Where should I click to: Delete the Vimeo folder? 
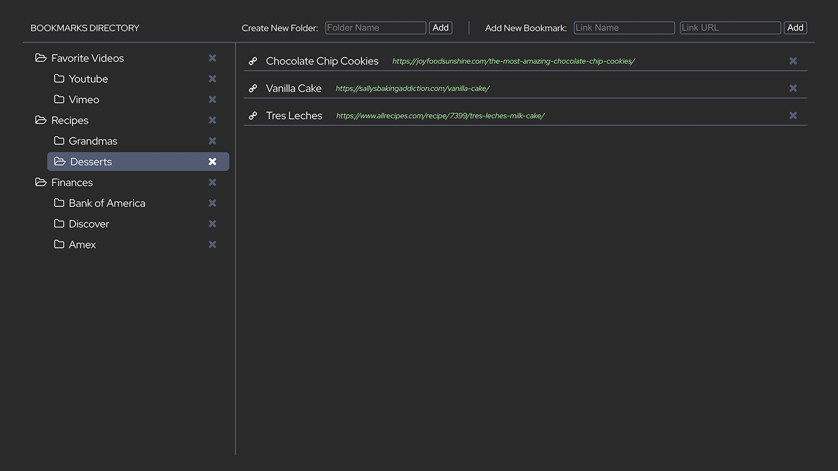pos(212,99)
